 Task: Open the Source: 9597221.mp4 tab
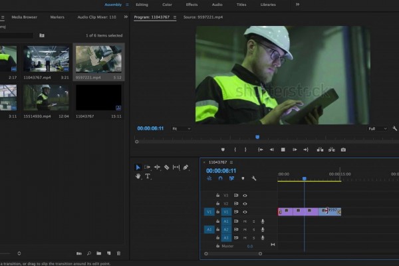(x=202, y=17)
